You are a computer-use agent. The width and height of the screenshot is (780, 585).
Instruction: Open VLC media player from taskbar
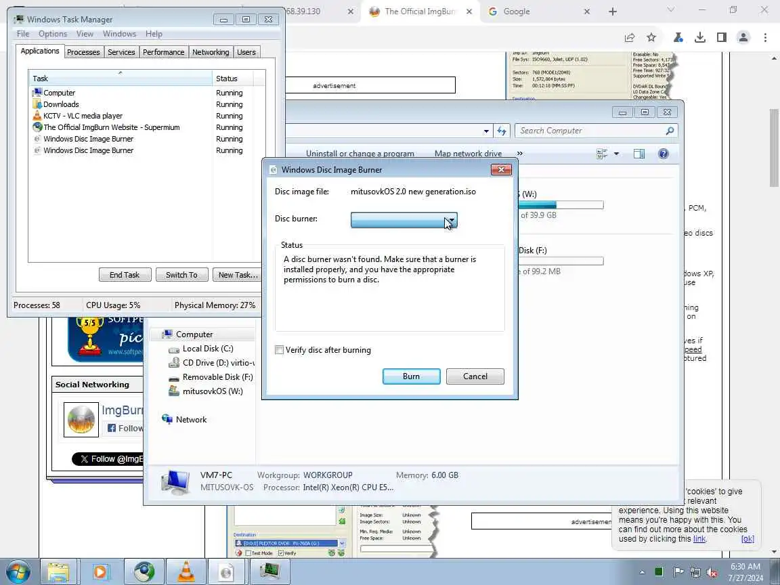click(x=186, y=571)
